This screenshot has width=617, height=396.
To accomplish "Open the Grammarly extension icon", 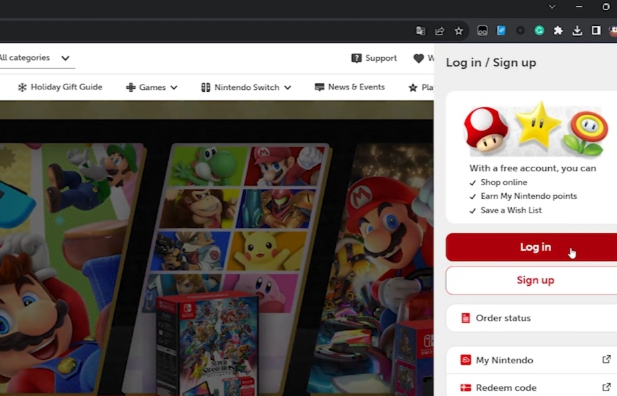I will [539, 31].
